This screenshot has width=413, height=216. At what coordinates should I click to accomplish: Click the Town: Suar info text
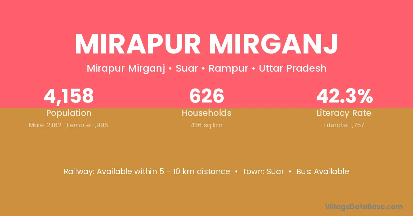(263, 171)
